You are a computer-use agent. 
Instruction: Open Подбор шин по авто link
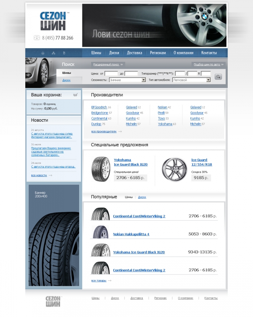[x=207, y=64]
